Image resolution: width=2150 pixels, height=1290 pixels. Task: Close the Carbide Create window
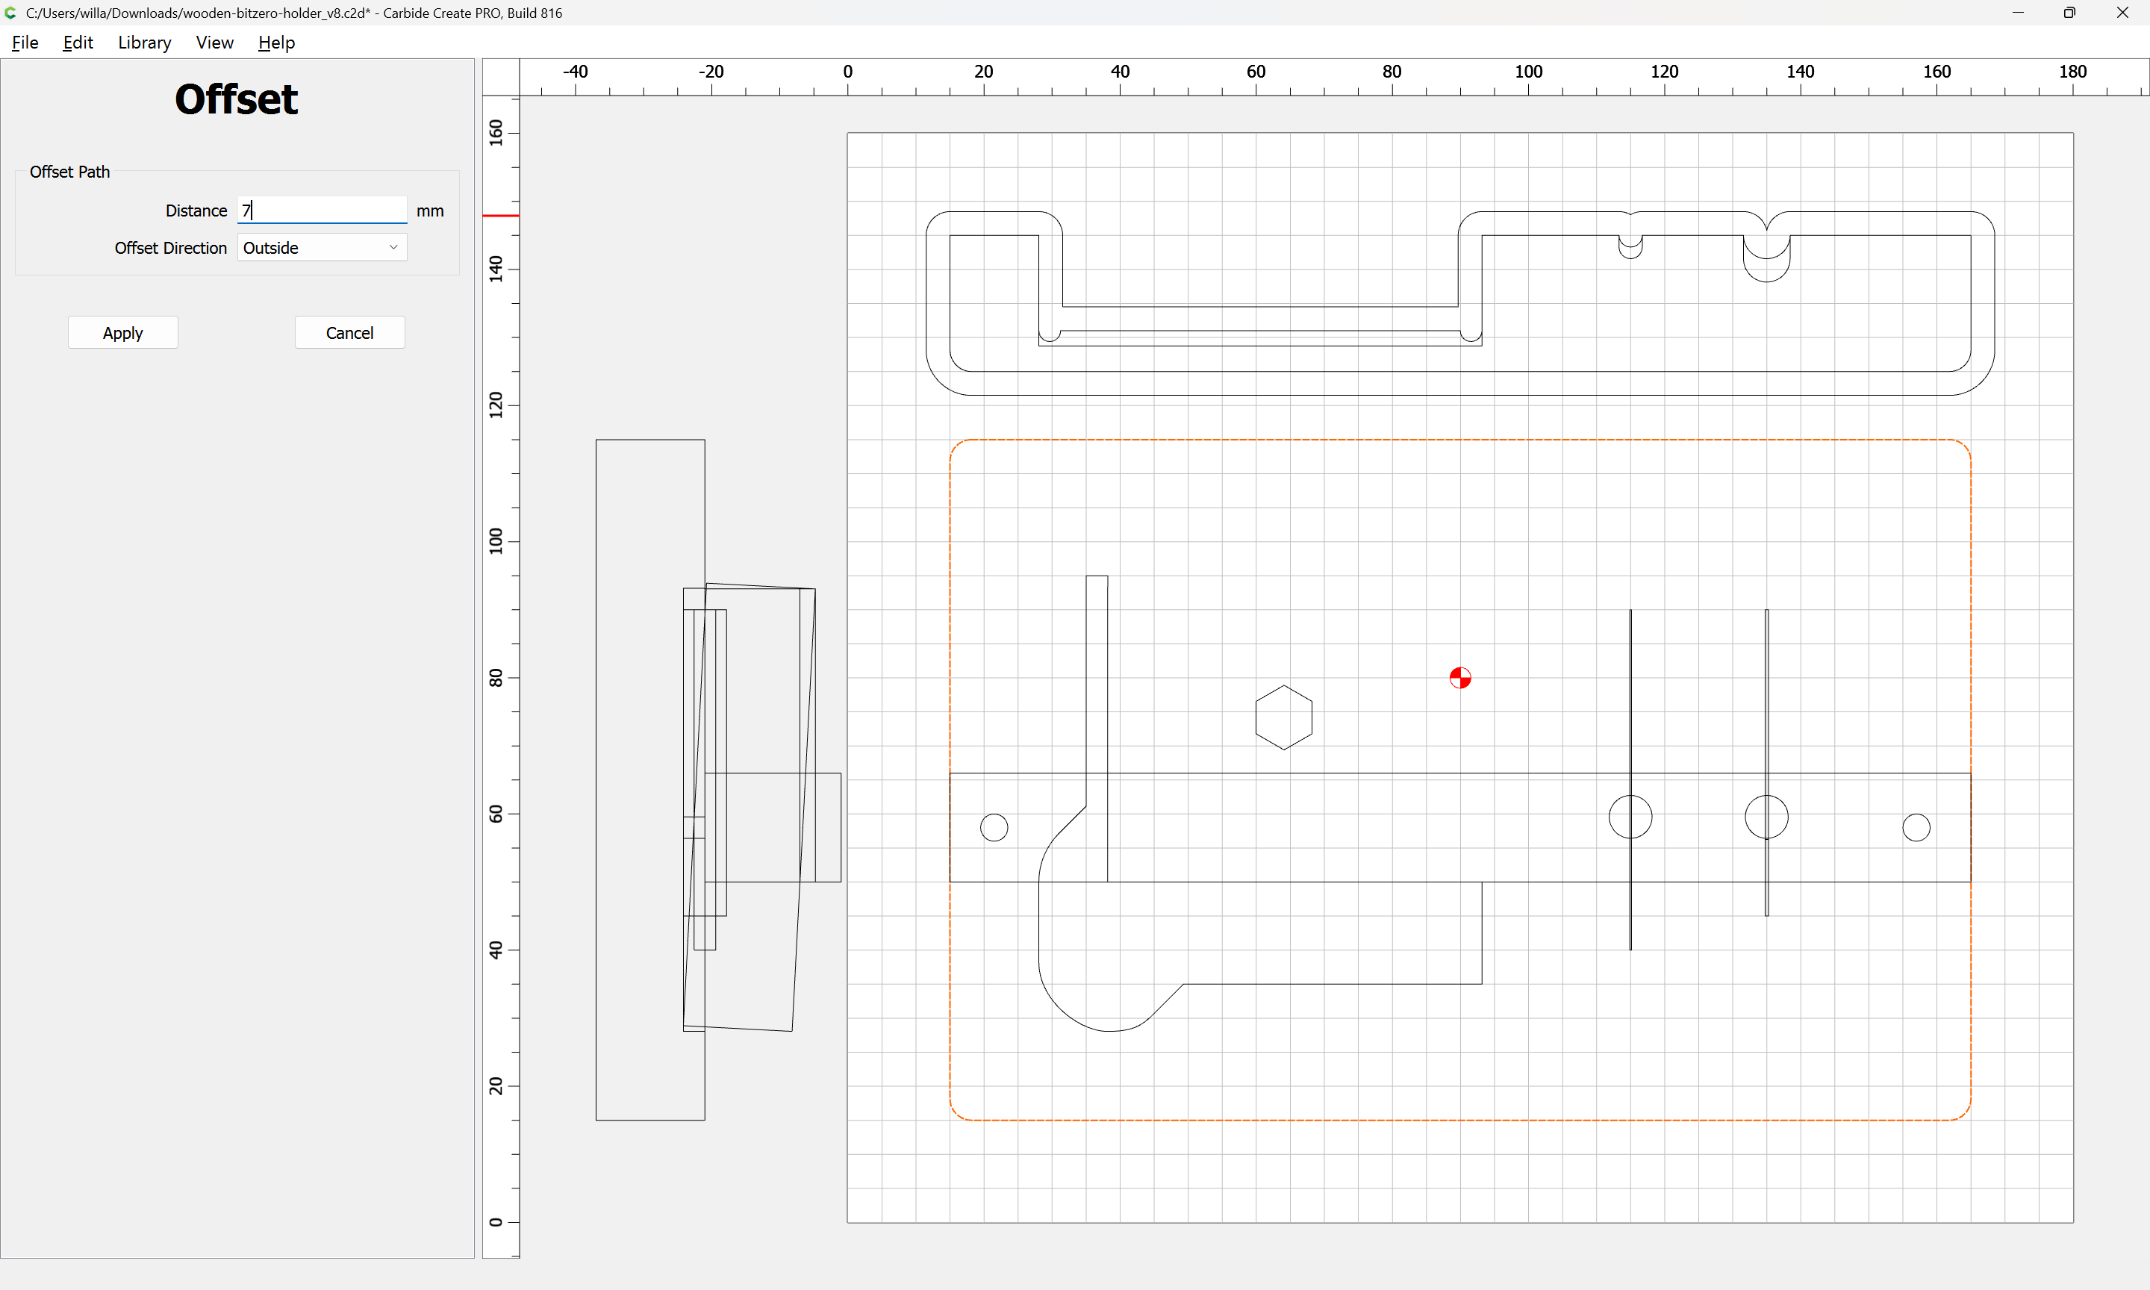pos(2122,13)
